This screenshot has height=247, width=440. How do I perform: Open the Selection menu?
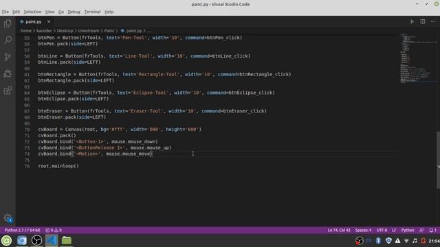[32, 12]
